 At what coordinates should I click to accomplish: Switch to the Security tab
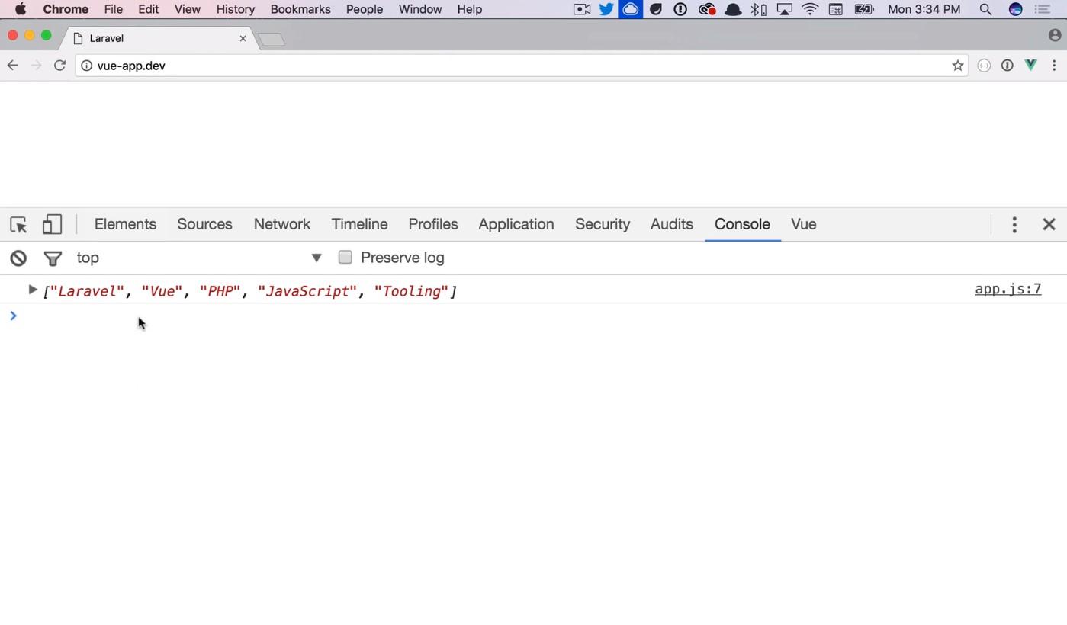pyautogui.click(x=603, y=224)
